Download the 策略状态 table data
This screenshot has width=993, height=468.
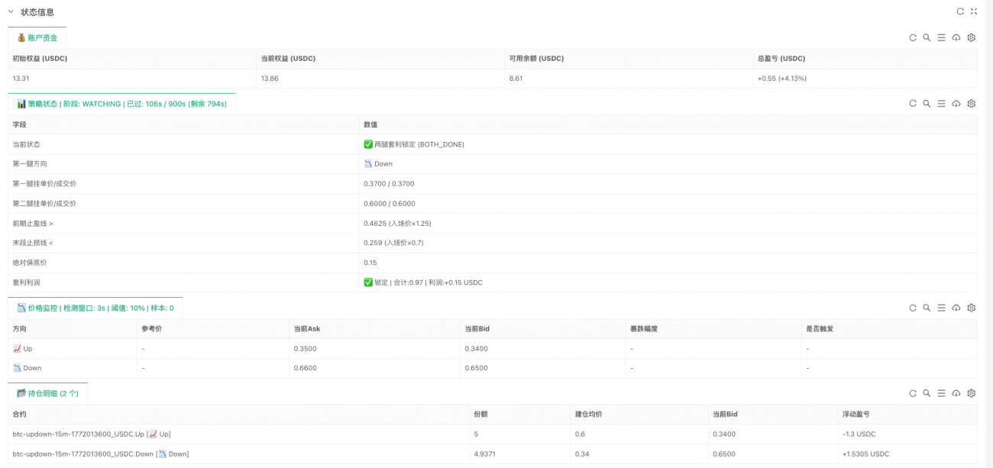[956, 104]
